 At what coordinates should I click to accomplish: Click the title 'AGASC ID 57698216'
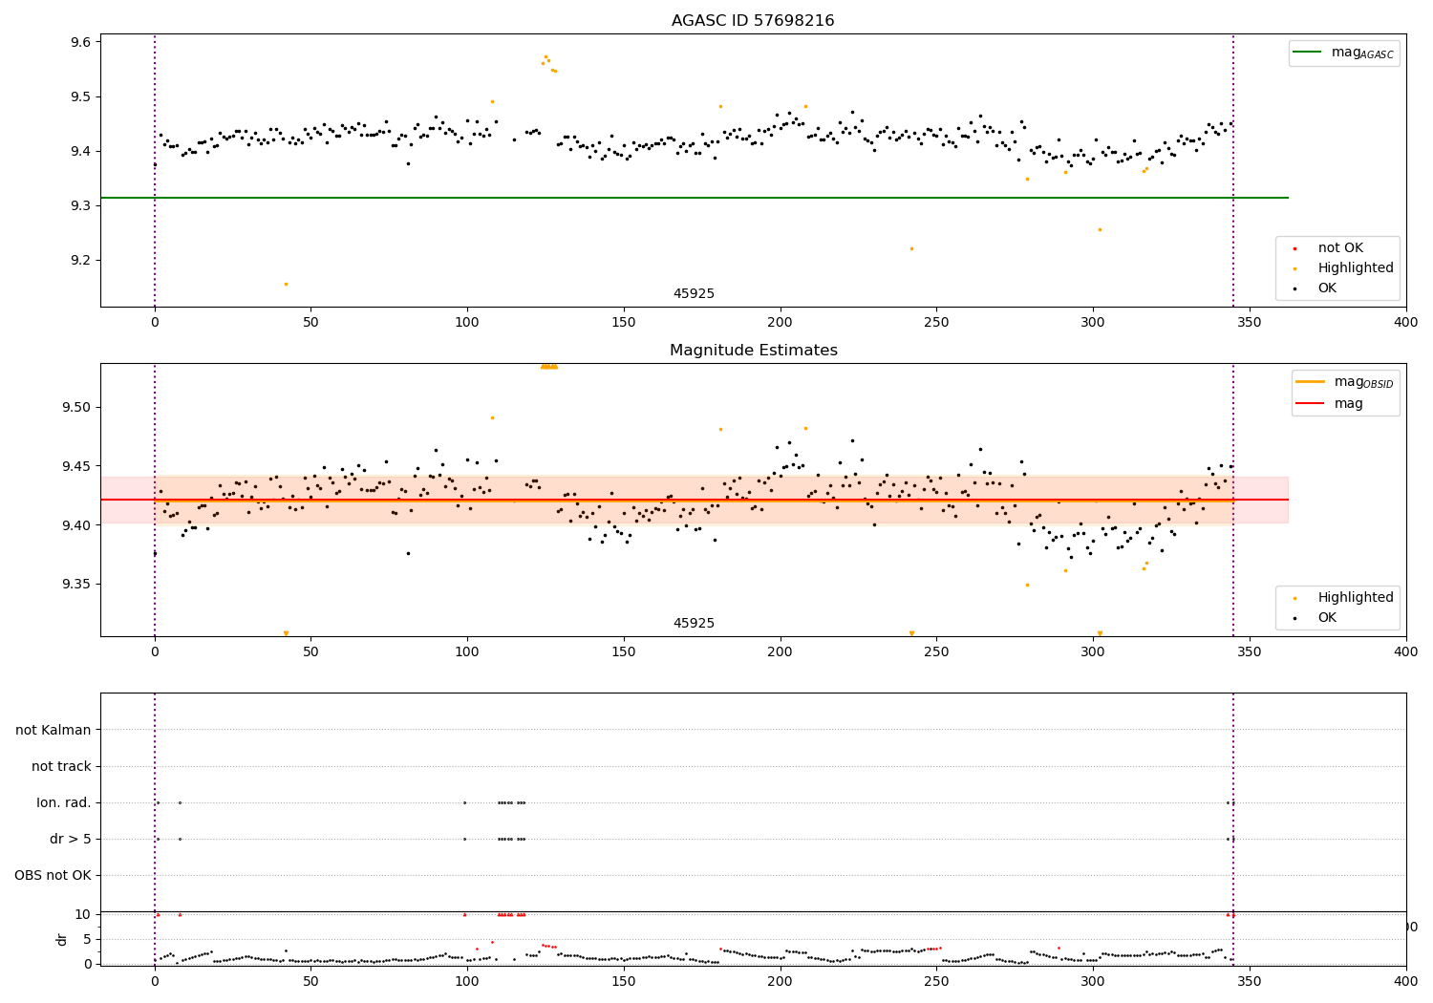753,21
